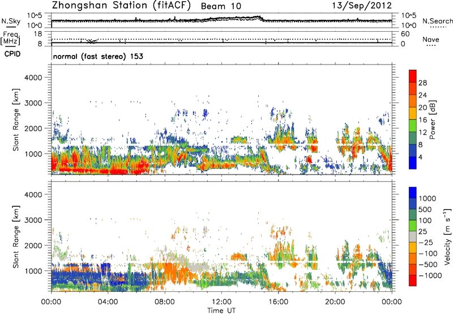Pick the gray segment of velocity colorbar
The width and height of the screenshot is (453, 314).
413,236
